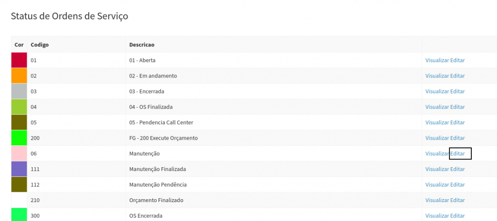Edit the 02 - Em andamento status
Screen dimensions: 497x221
coord(458,76)
